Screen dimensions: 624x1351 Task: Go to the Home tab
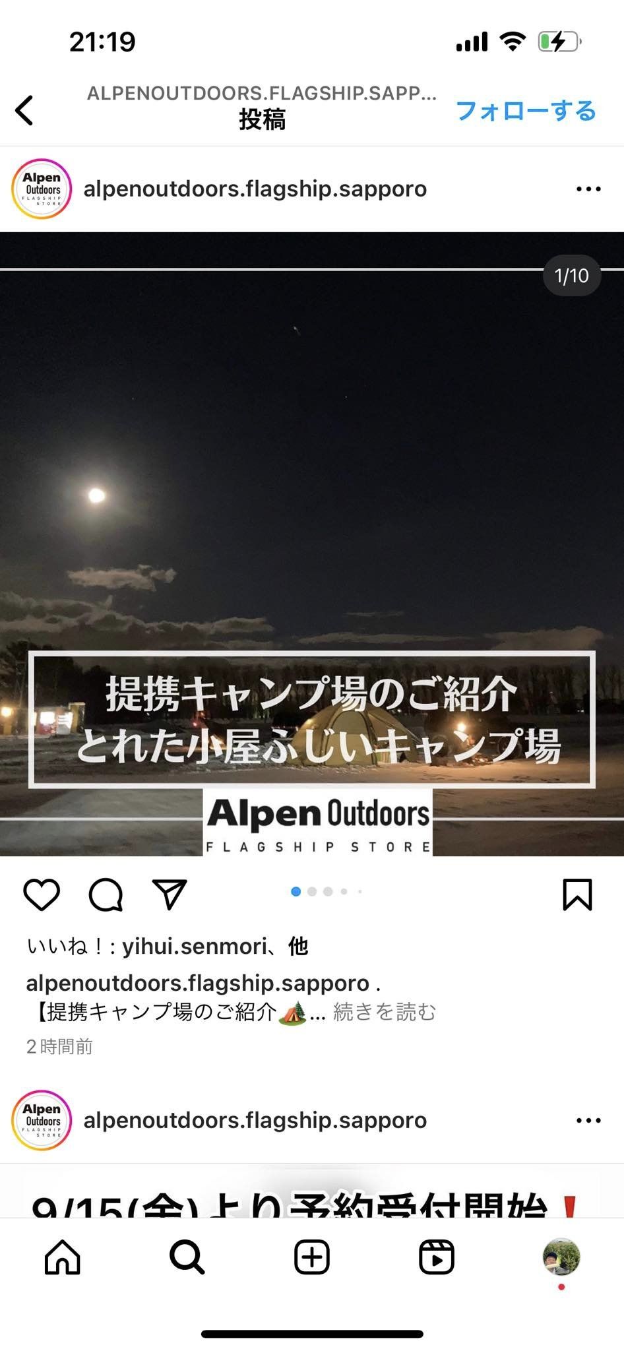pos(63,1257)
